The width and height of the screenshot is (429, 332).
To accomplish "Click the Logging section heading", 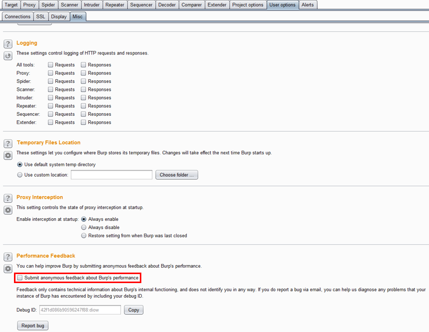I will pyautogui.click(x=27, y=43).
